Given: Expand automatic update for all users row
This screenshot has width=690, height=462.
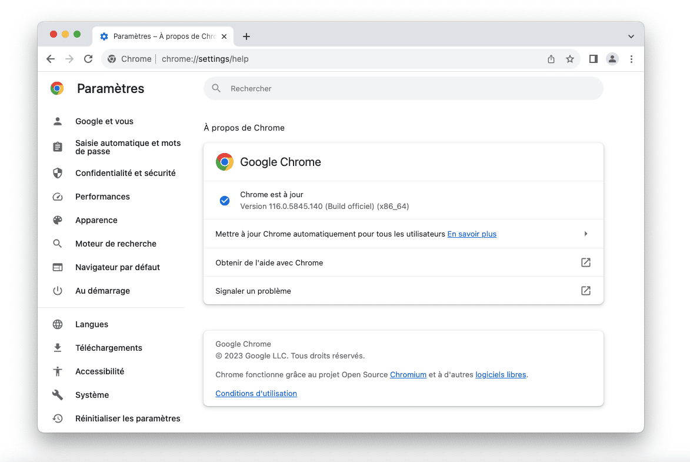Looking at the screenshot, I should pyautogui.click(x=585, y=234).
